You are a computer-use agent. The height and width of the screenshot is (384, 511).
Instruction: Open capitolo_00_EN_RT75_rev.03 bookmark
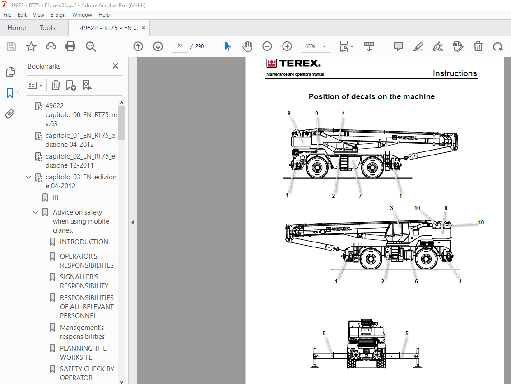(81, 114)
